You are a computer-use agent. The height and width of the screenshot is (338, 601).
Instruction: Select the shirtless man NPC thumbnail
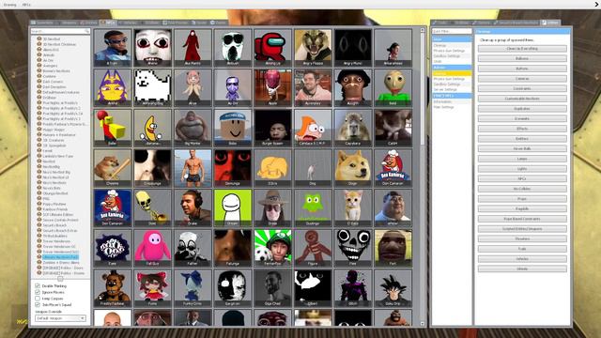pos(193,168)
